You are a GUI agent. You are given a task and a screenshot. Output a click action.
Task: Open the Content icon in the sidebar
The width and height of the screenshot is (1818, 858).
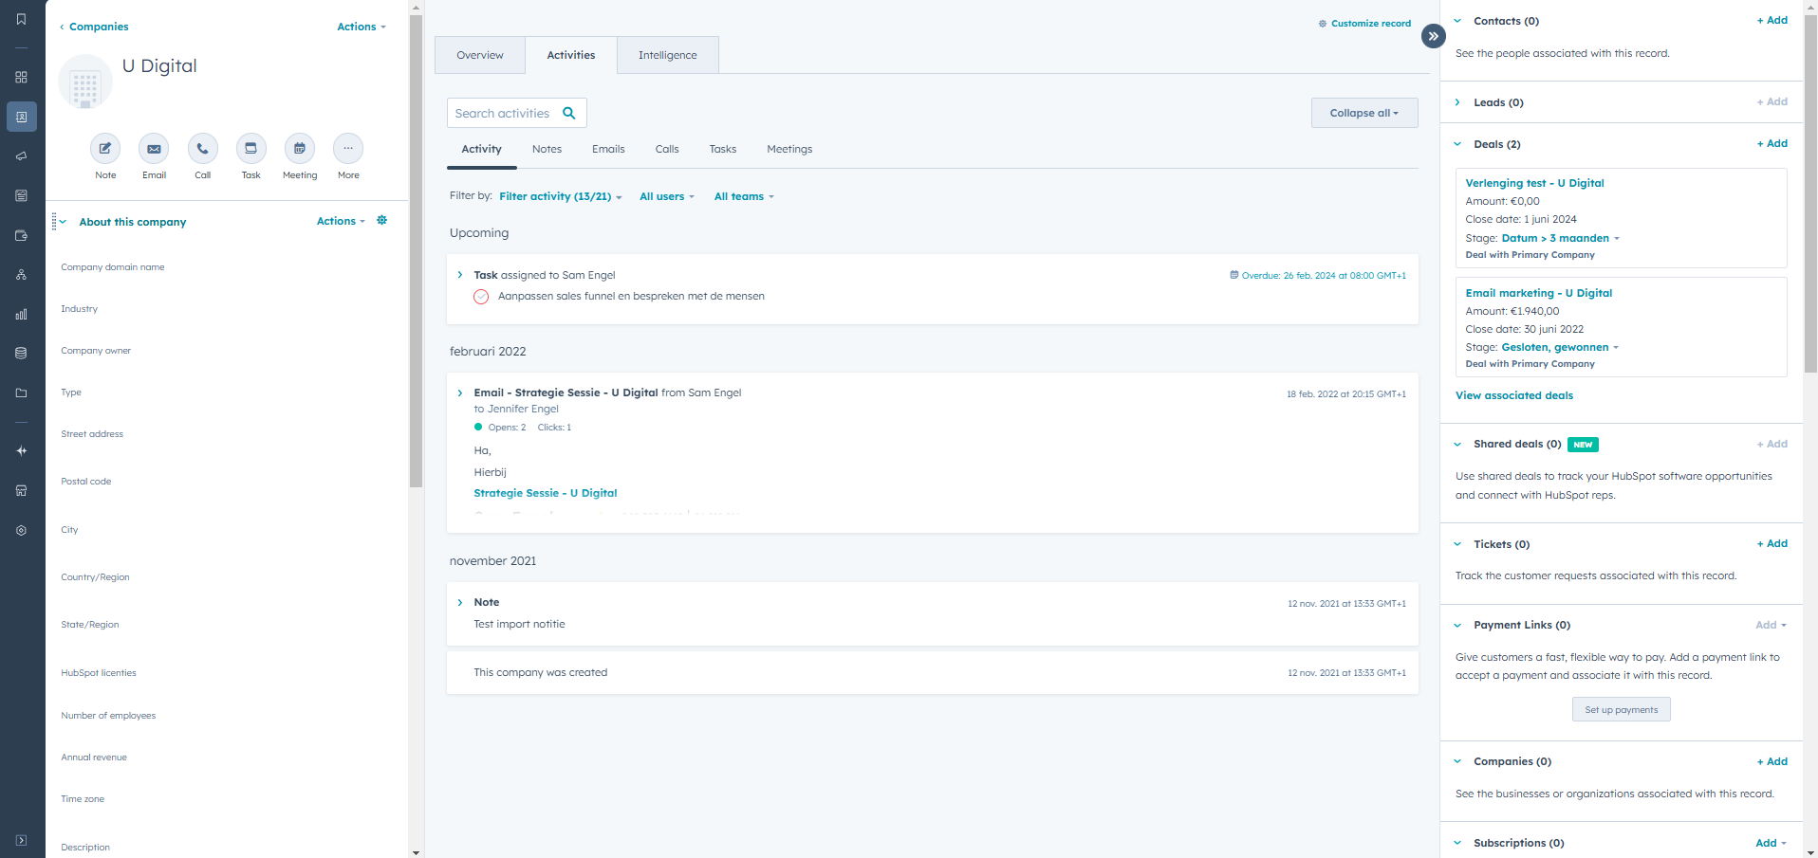21,195
